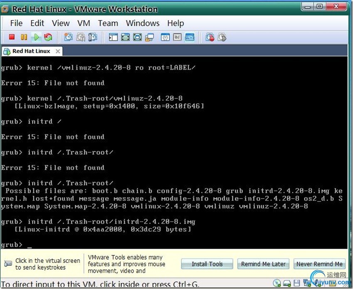Click inside the grub console screen
The image size is (353, 289).
pyautogui.click(x=174, y=153)
